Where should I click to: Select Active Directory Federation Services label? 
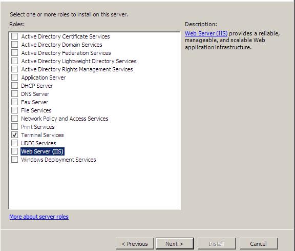pos(66,53)
